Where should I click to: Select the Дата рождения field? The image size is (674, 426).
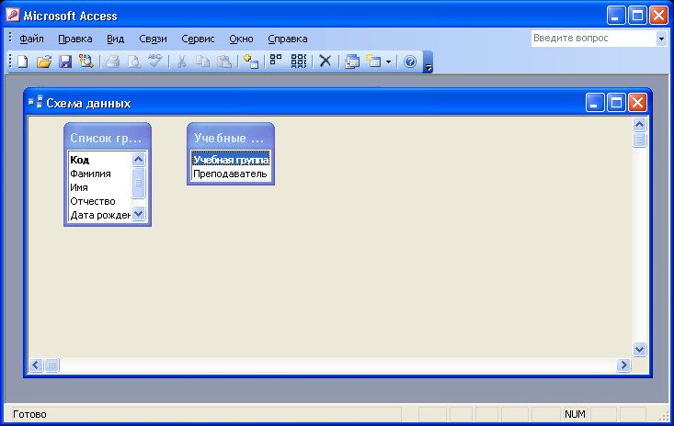[99, 215]
